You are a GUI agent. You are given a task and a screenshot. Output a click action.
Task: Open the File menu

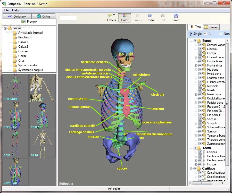coord(6,10)
